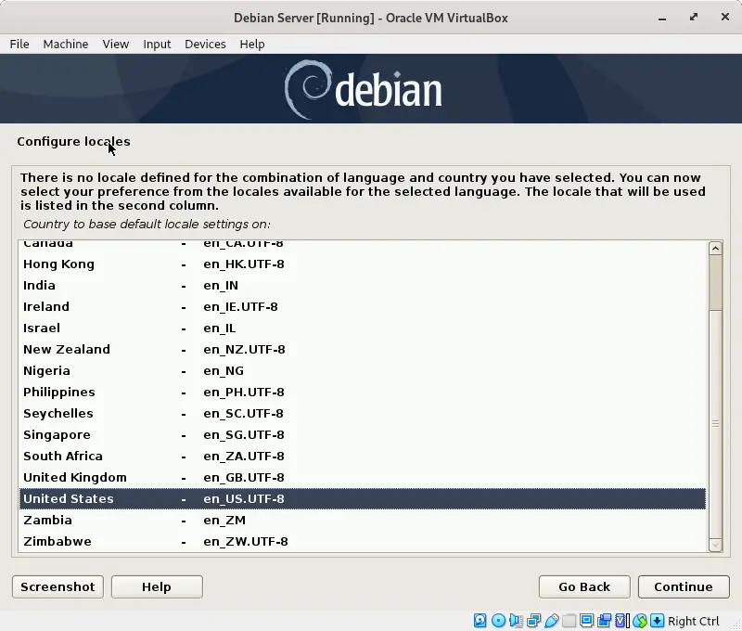Select the Philippines locale row

point(363,392)
